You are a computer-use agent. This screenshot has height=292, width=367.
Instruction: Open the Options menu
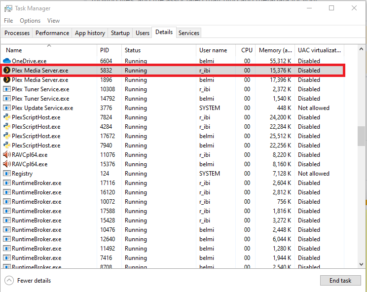tap(30, 21)
